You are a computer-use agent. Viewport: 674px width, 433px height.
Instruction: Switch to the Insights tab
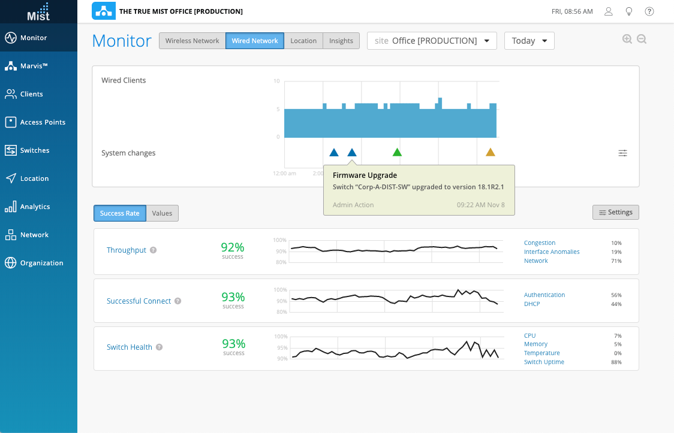(341, 41)
